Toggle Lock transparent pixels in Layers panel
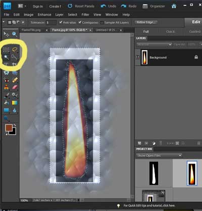Image resolution: width=202 pixels, height=211 pixels. (177, 143)
